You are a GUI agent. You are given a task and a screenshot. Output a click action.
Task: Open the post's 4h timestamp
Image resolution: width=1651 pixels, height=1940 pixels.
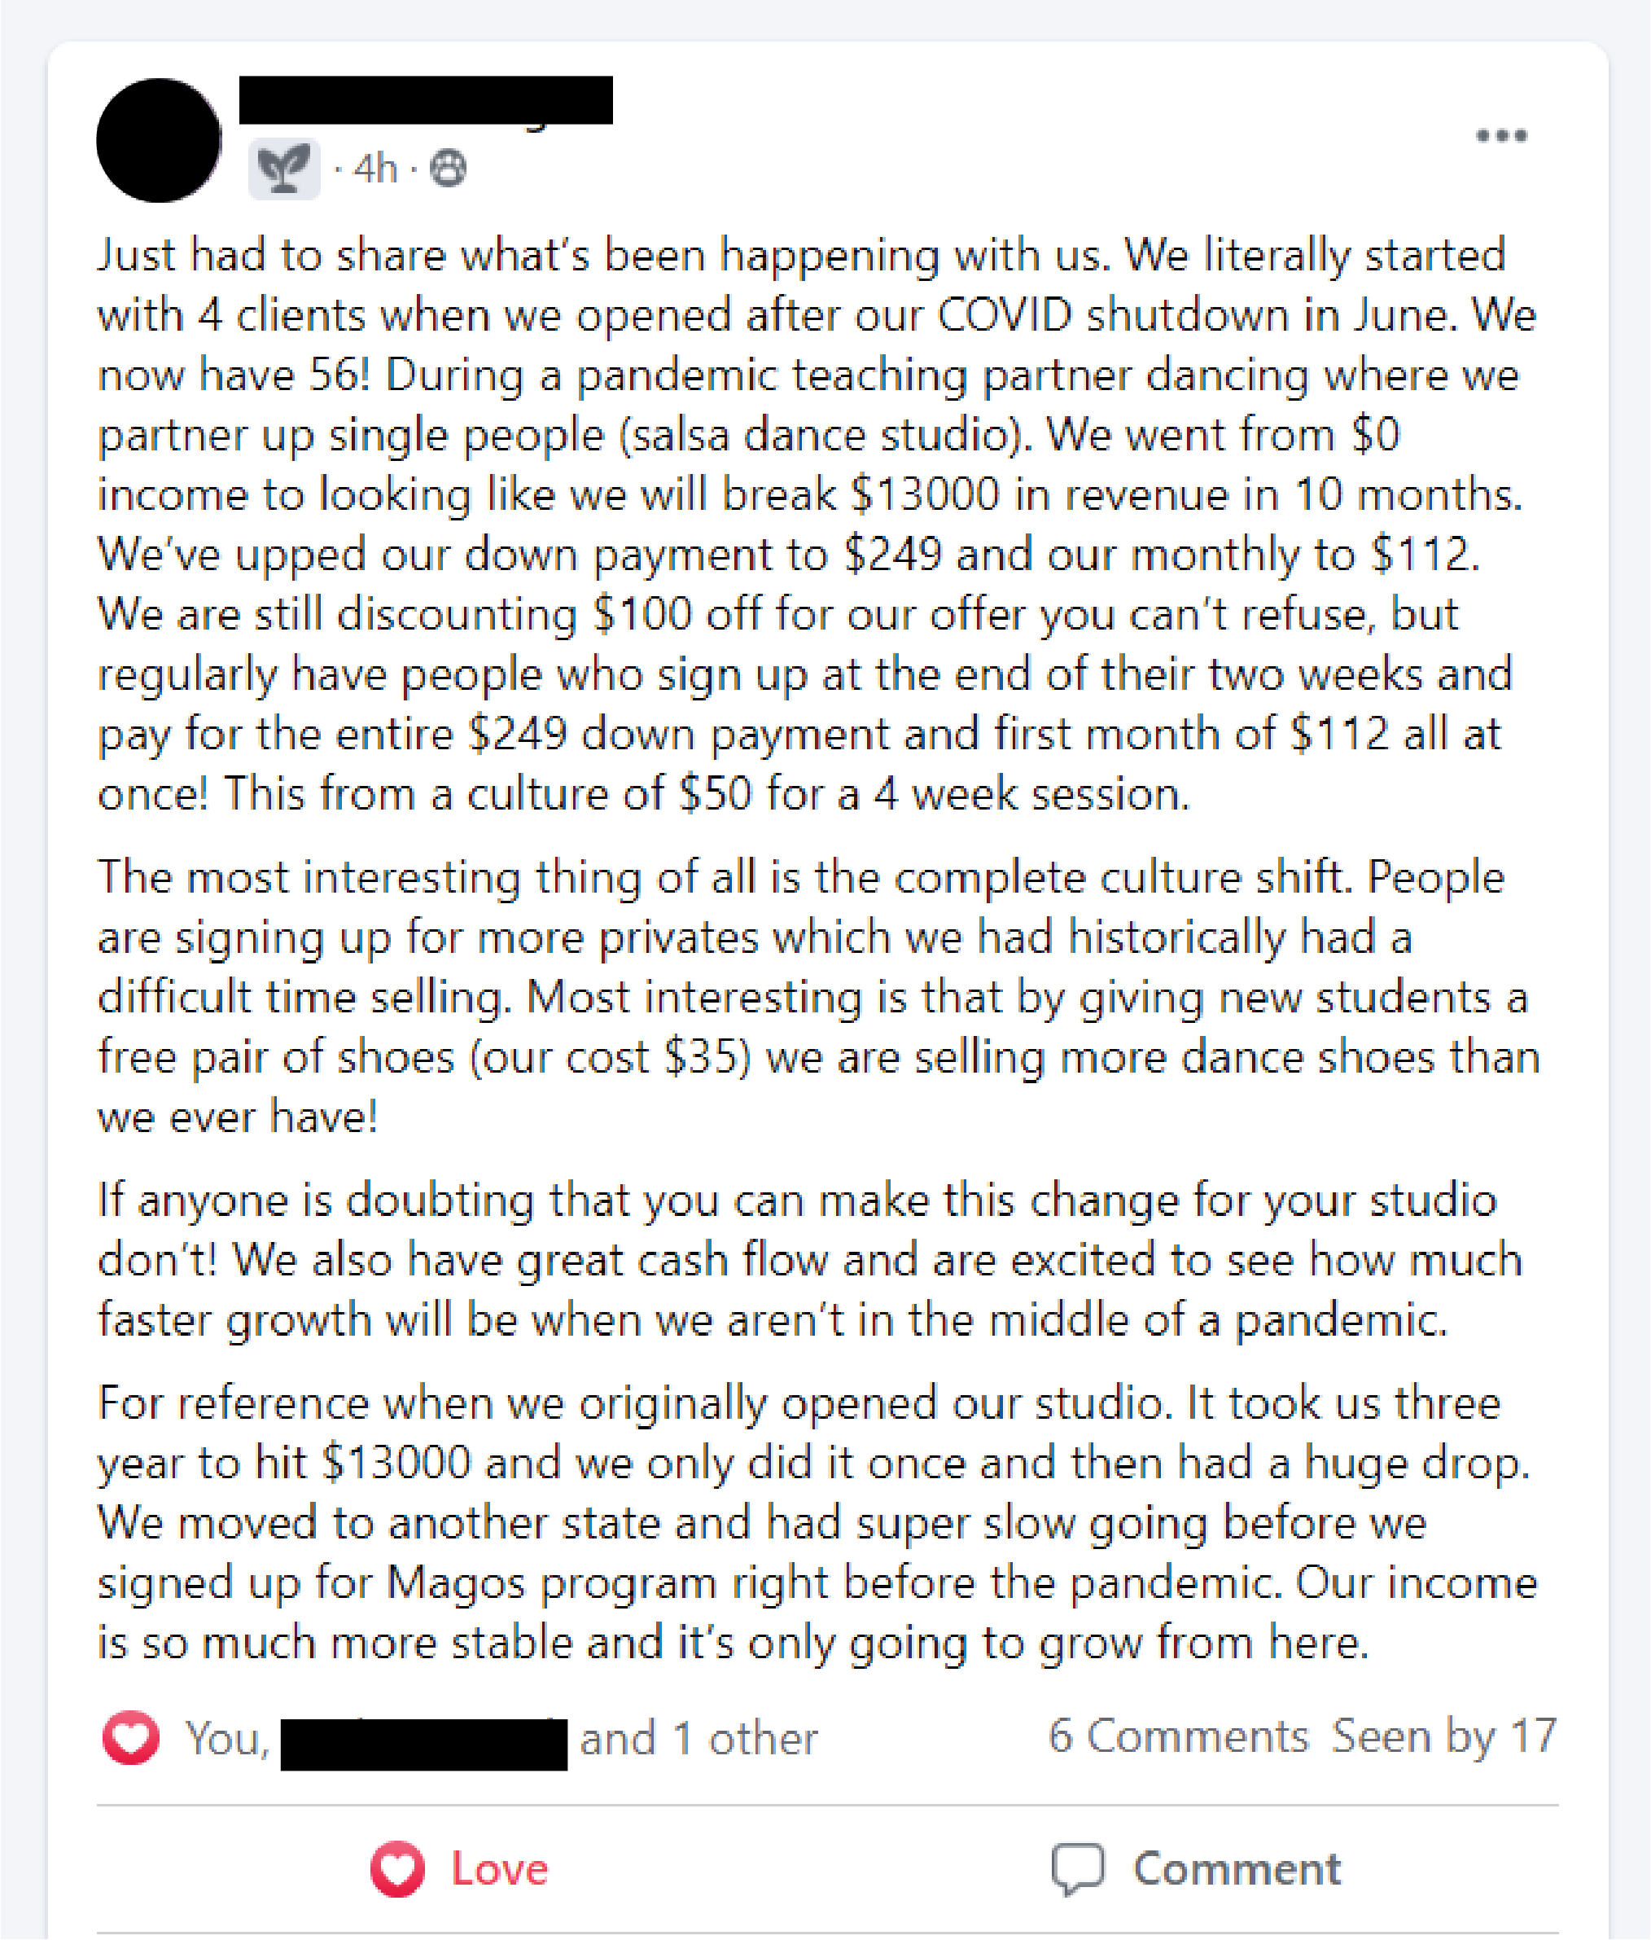click(x=375, y=169)
